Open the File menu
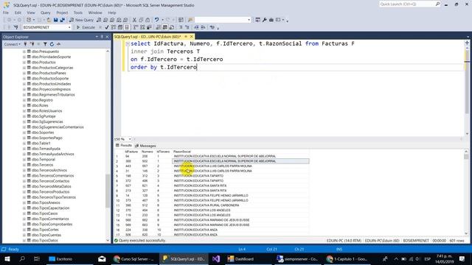472x265 pixels. coord(6,13)
